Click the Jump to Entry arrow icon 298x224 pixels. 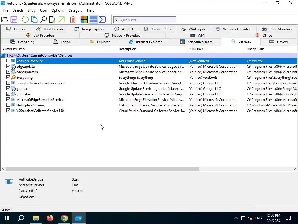(61, 20)
